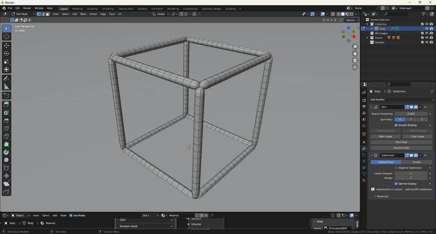Select the Rotate tool
The image size is (436, 234).
[x=6, y=54]
